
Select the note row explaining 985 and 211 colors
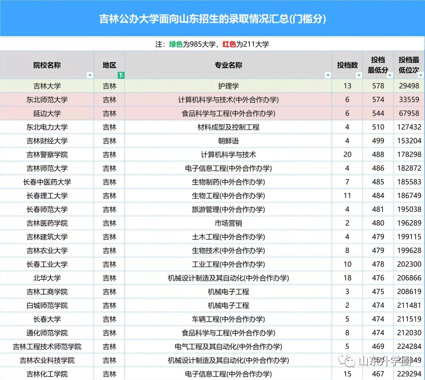[x=213, y=44]
